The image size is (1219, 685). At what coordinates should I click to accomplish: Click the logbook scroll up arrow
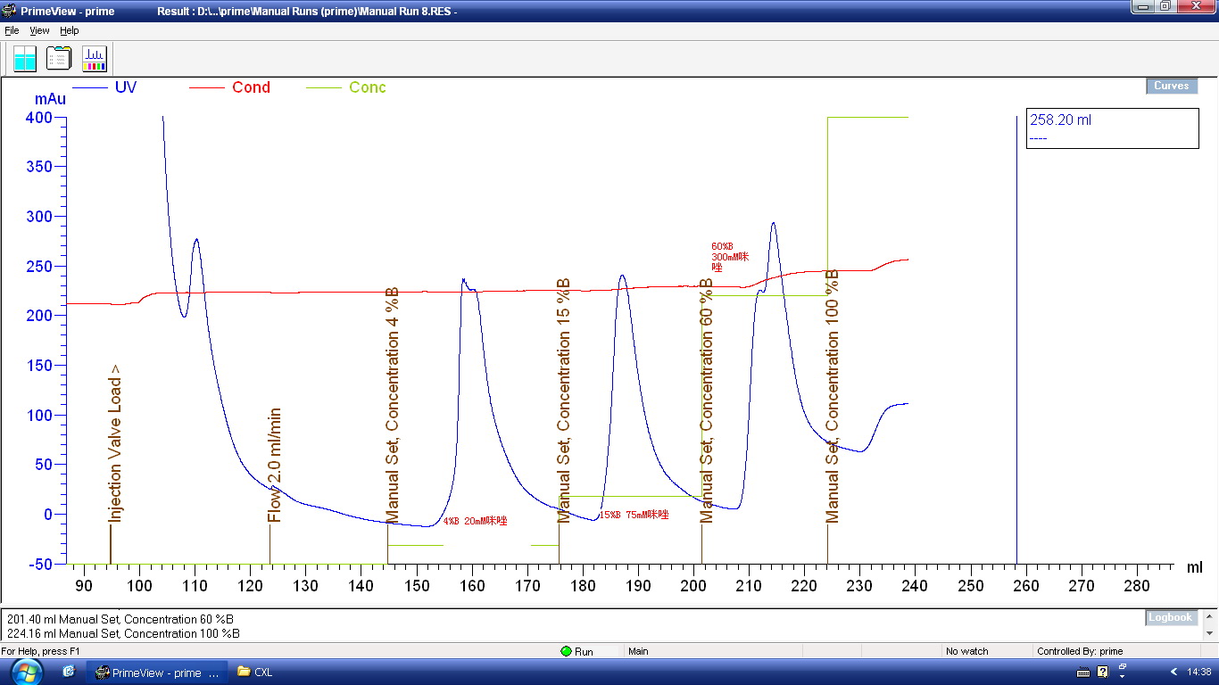click(x=1208, y=615)
